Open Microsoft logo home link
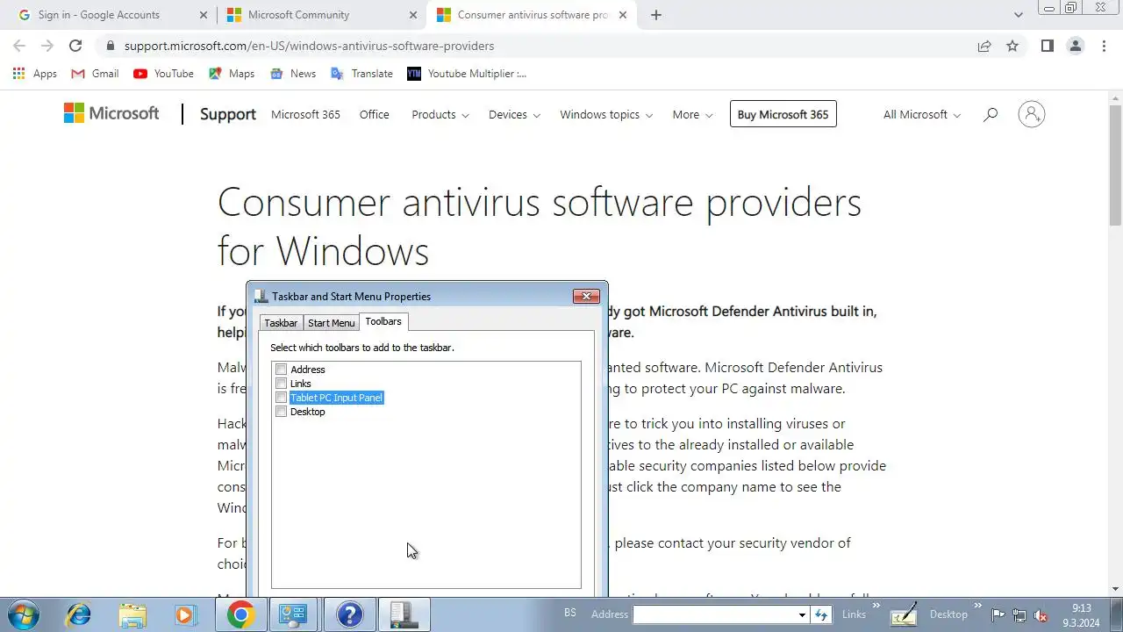The height and width of the screenshot is (632, 1123). [111, 113]
